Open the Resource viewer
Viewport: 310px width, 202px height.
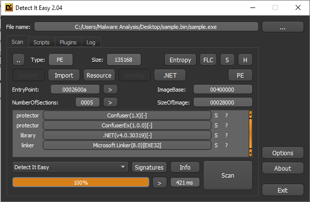point(99,75)
